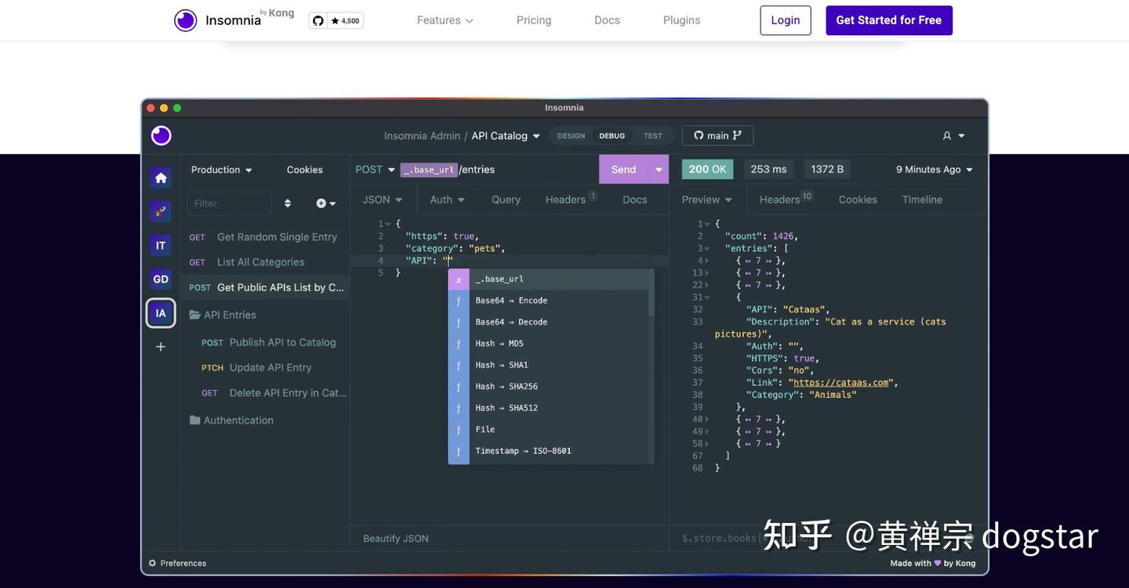Open the sort order icon beside Filter
This screenshot has height=588, width=1129.
(288, 203)
